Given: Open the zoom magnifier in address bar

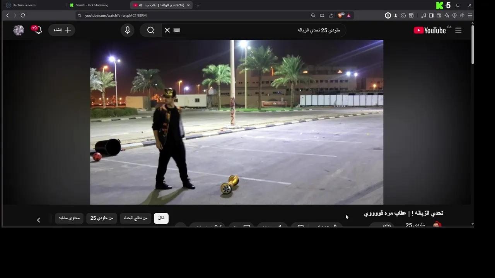Looking at the screenshot, I should point(313,15).
